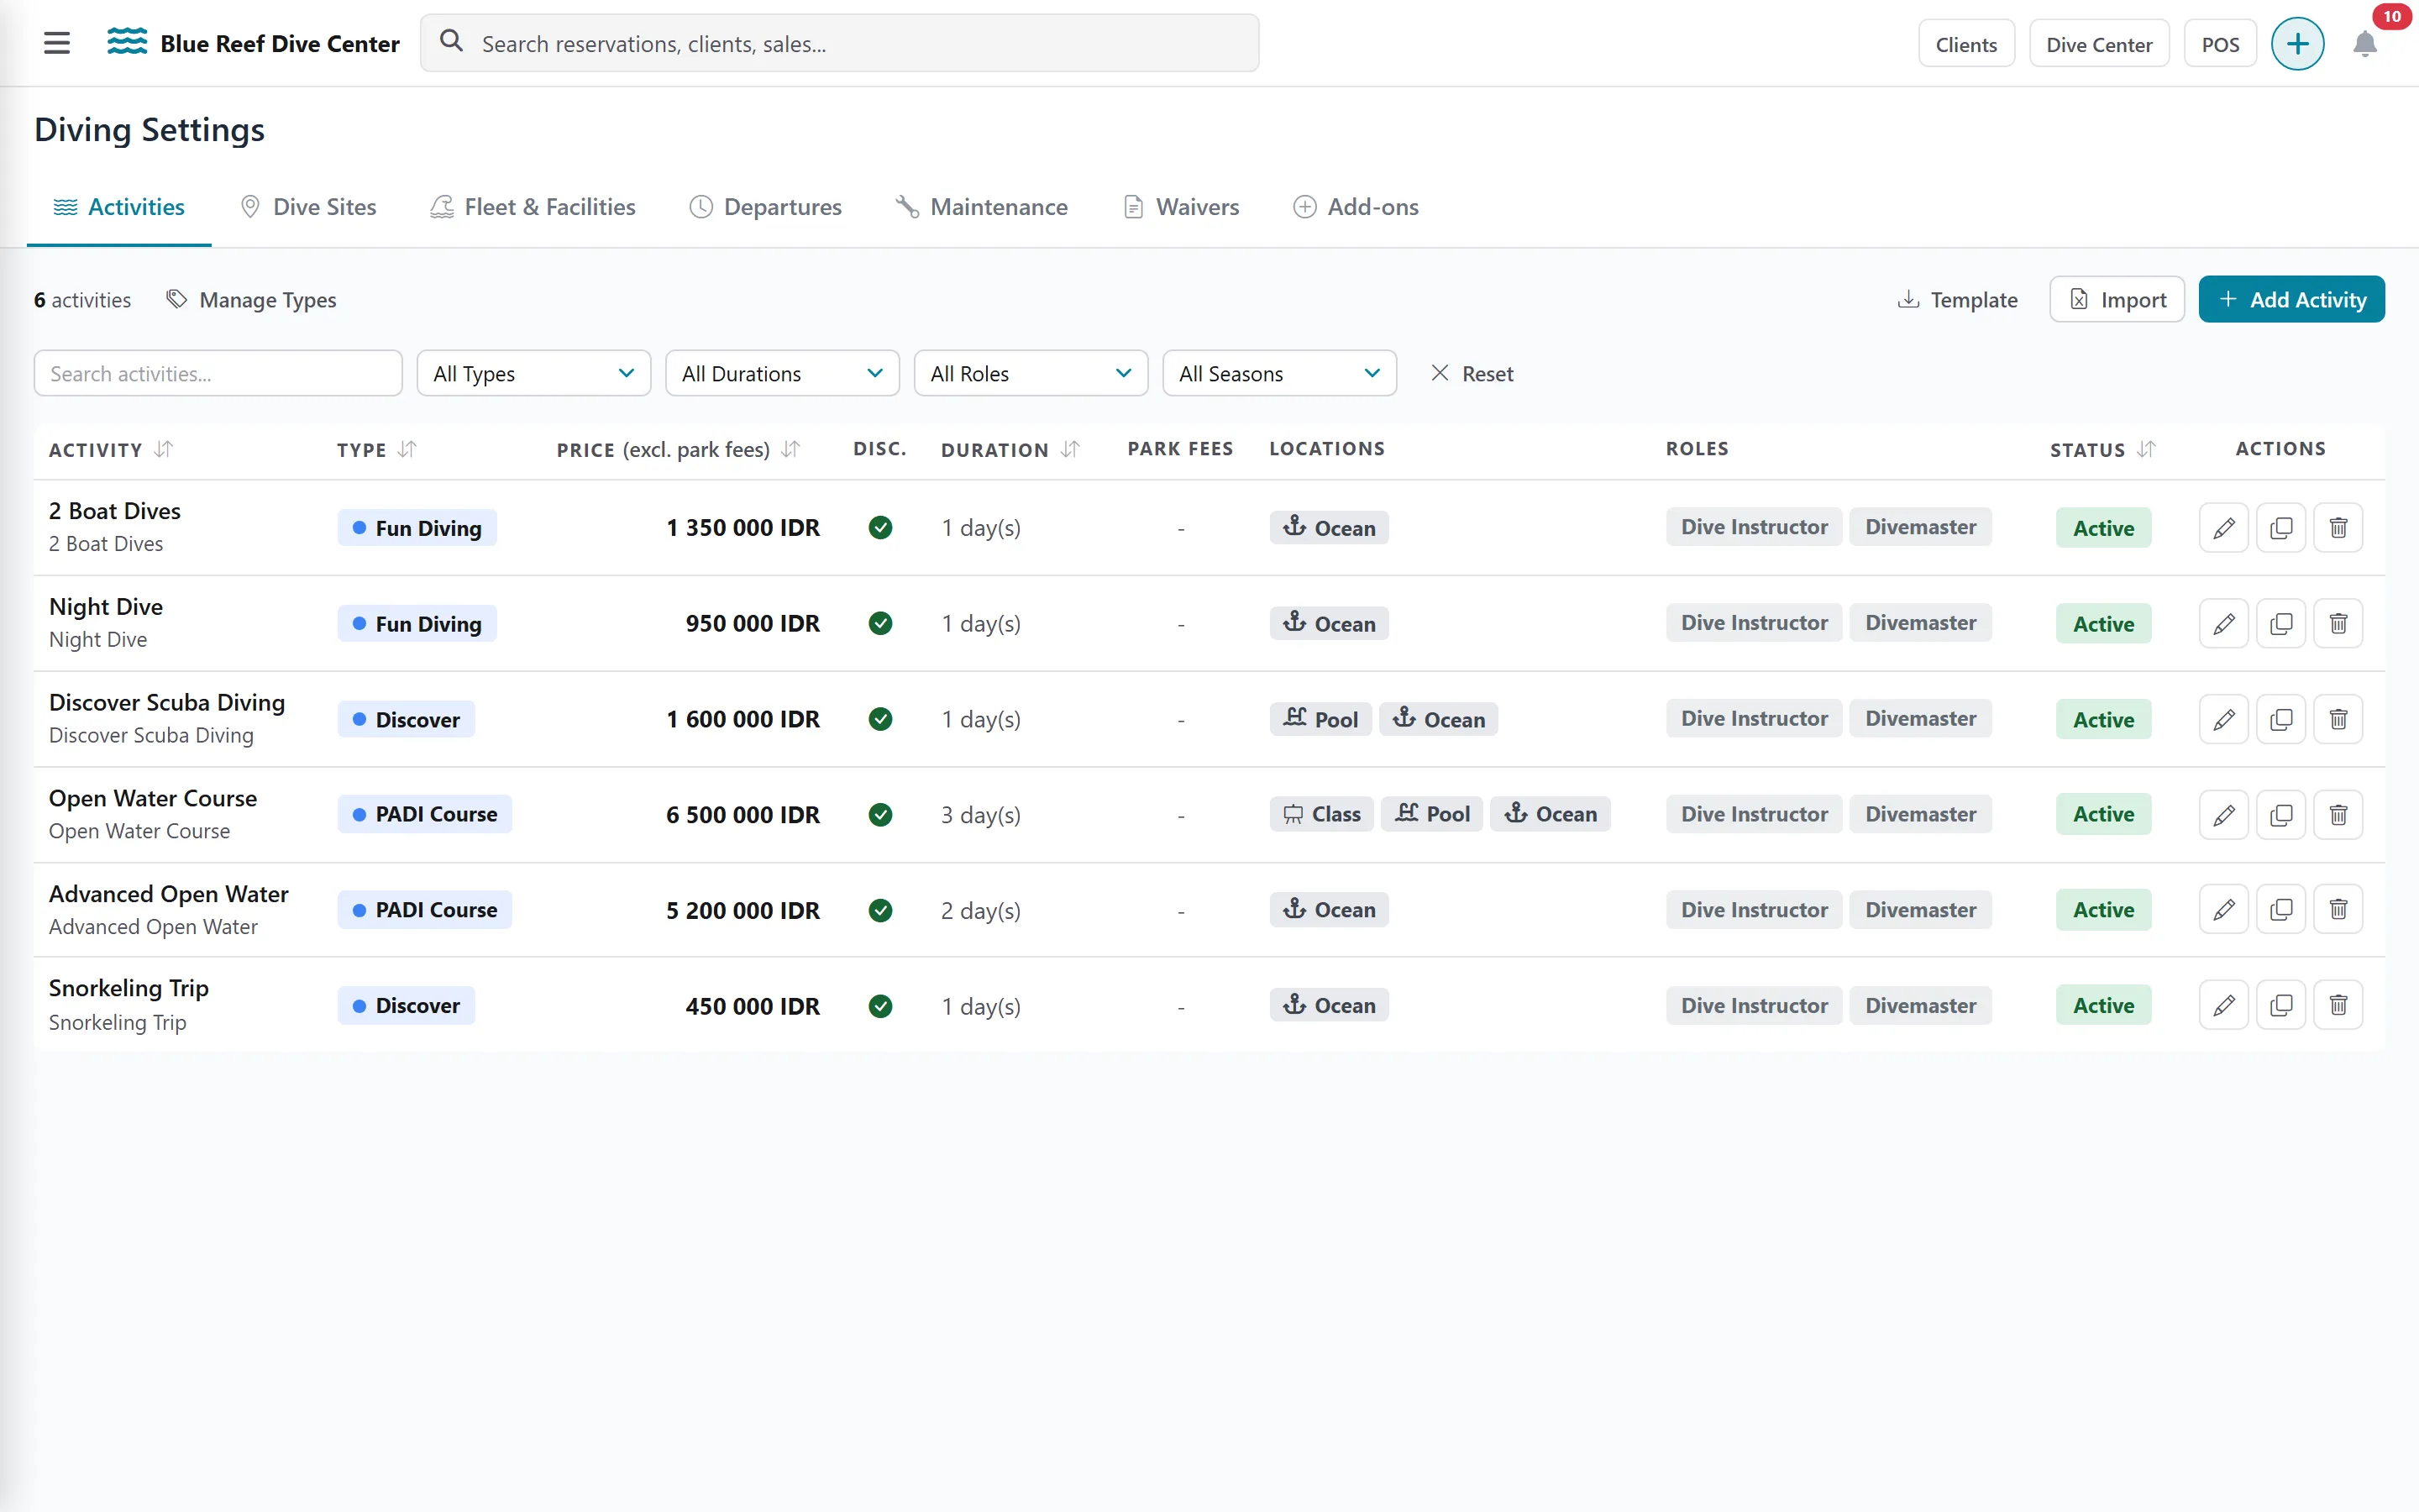
Task: Open the Add-ons tab
Action: [1356, 207]
